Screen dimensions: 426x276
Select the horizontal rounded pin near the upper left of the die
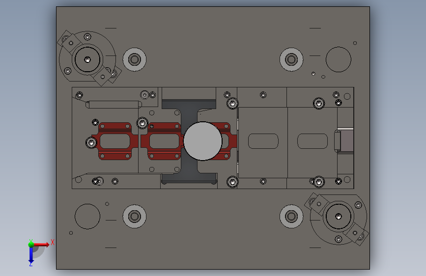point(114,105)
